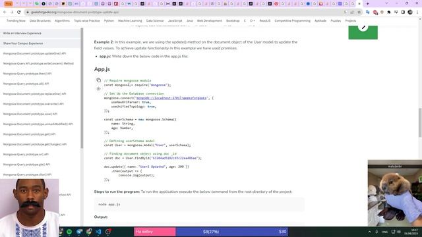Open the taskbar clock and date
Image resolution: width=422 pixels, height=237 pixels.
(x=411, y=232)
